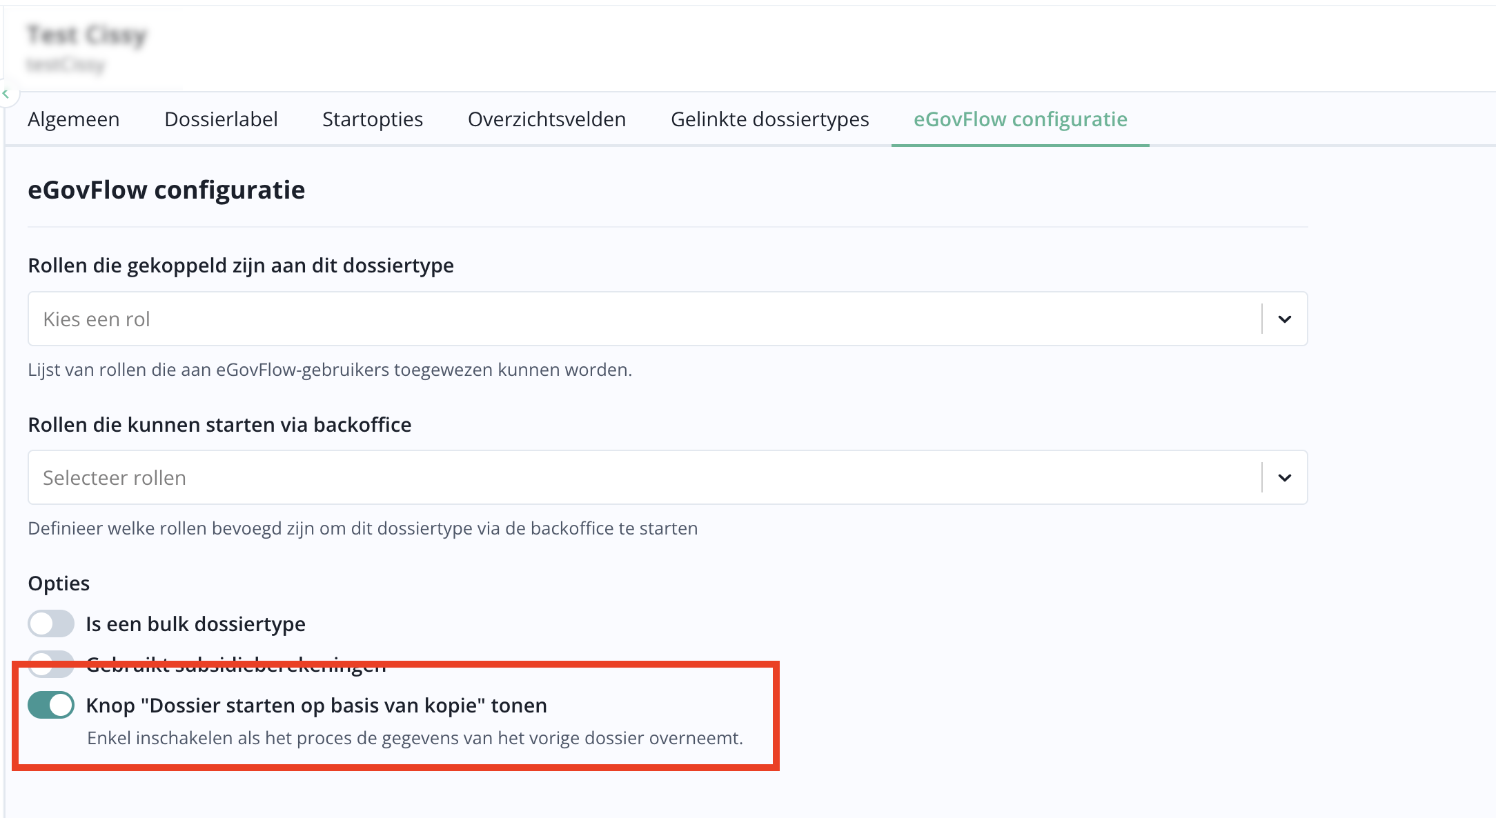1496x818 pixels.
Task: Open the Algemeen tab
Action: (x=73, y=119)
